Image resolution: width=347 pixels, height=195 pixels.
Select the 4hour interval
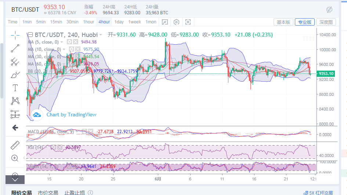(x=104, y=22)
